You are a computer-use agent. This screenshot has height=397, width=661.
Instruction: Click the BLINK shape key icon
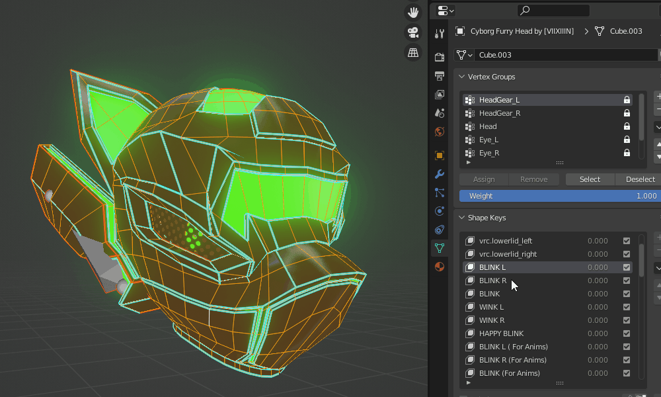point(469,294)
